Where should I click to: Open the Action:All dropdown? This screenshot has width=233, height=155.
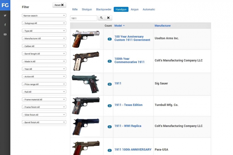pyautogui.click(x=44, y=76)
